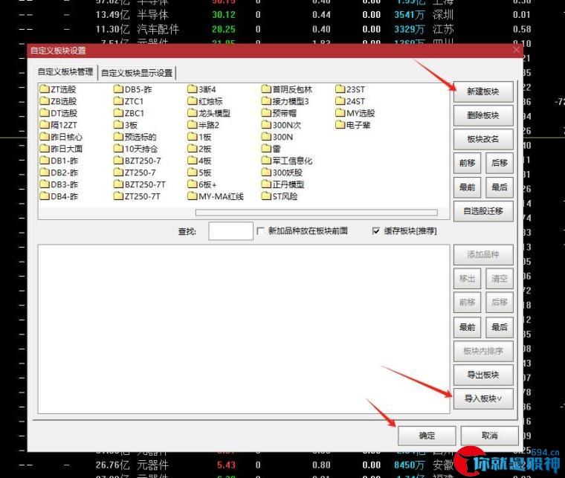565x478 pixels.
Task: Select the 预带帽 block label
Action: pos(284,113)
